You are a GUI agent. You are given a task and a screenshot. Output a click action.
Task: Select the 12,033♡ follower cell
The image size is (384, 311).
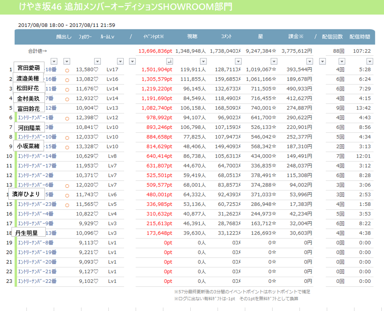pos(87,137)
